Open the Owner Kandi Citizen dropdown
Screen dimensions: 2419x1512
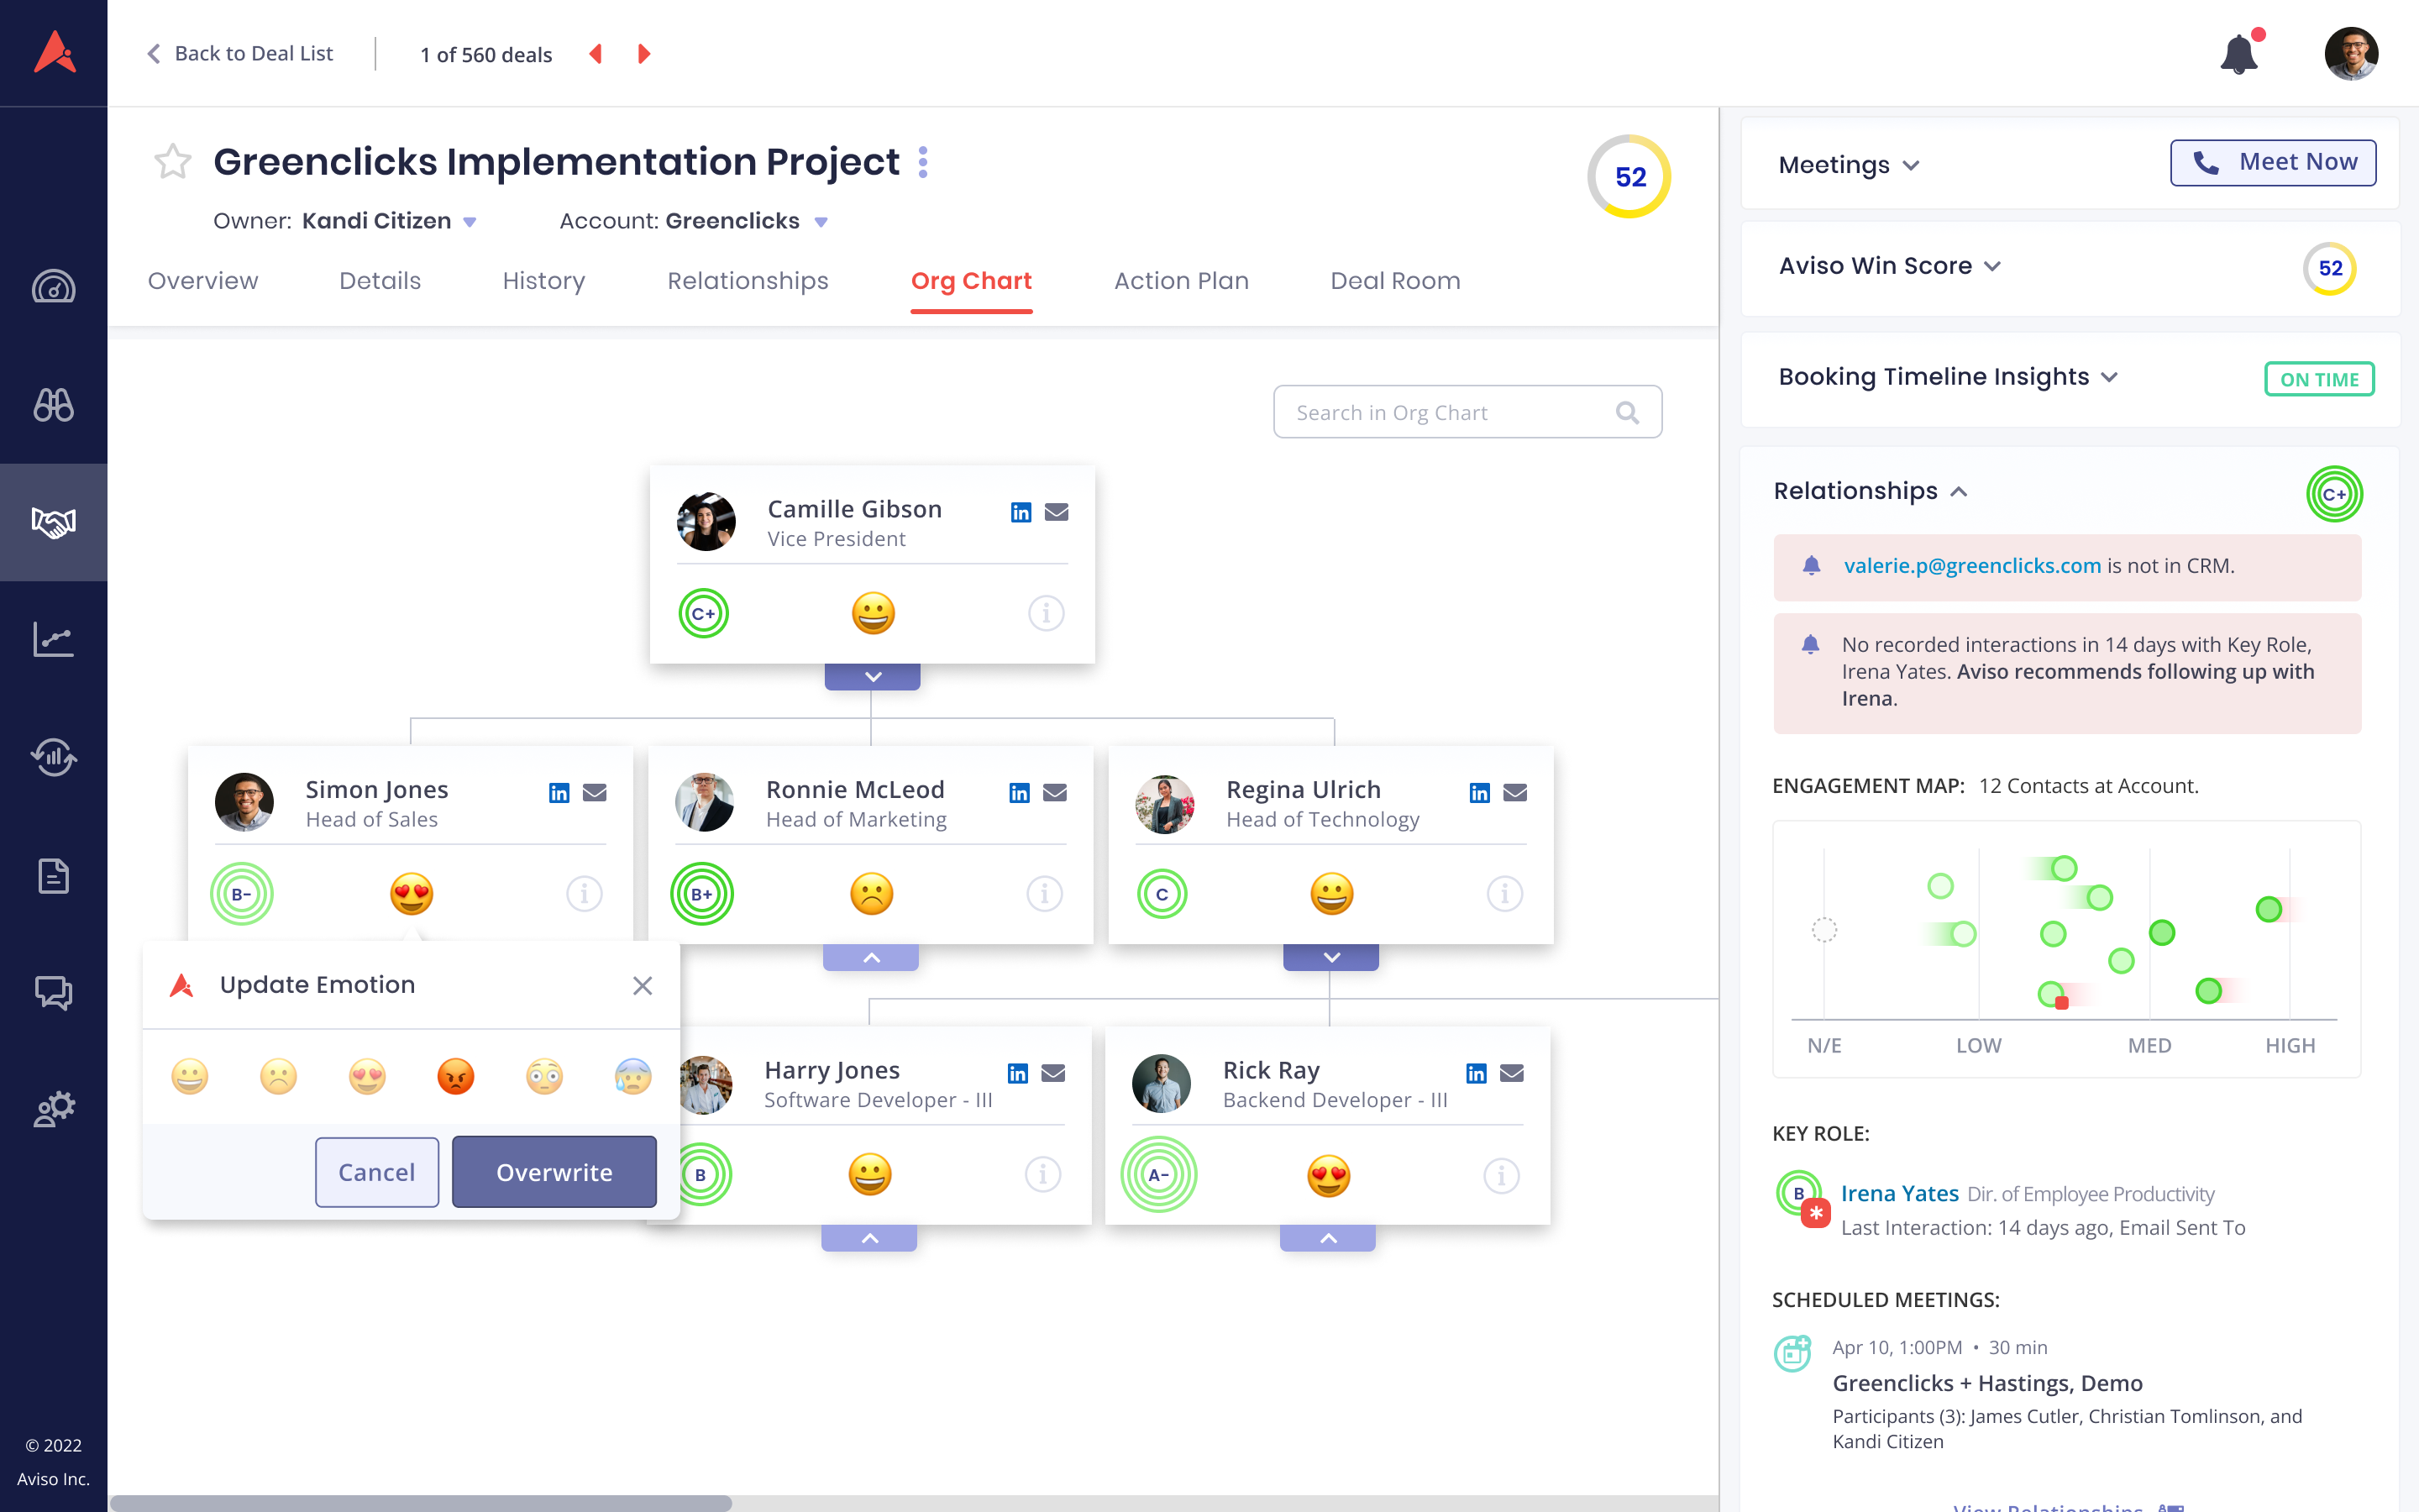click(470, 222)
